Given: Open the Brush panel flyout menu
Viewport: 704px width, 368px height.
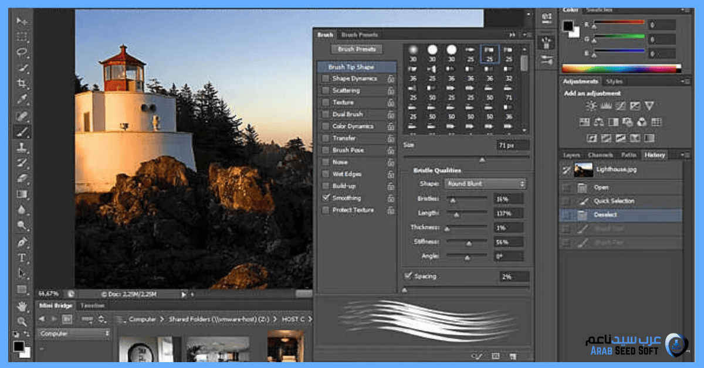Looking at the screenshot, I should tap(526, 35).
